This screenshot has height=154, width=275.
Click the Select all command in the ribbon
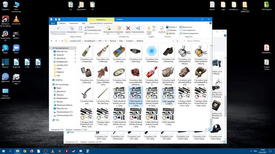click(x=186, y=27)
